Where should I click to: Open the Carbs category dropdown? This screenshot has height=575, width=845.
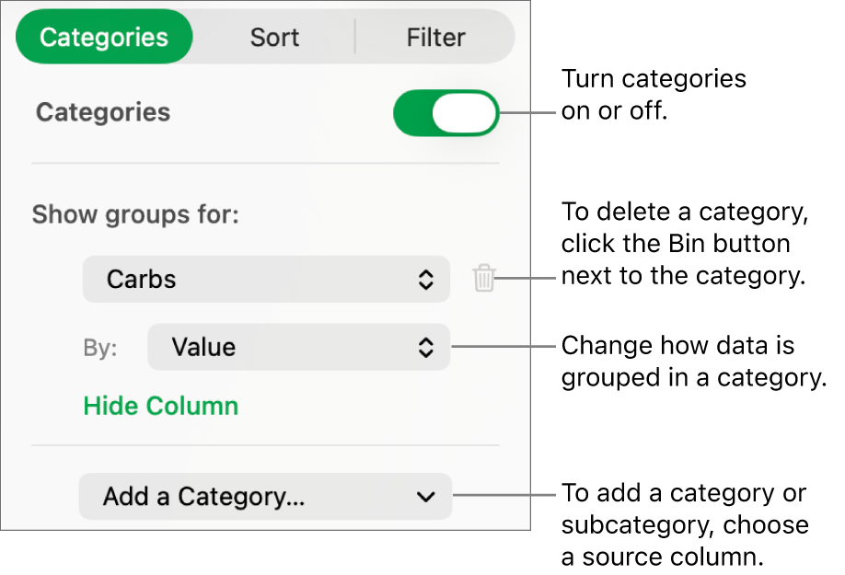click(x=266, y=280)
